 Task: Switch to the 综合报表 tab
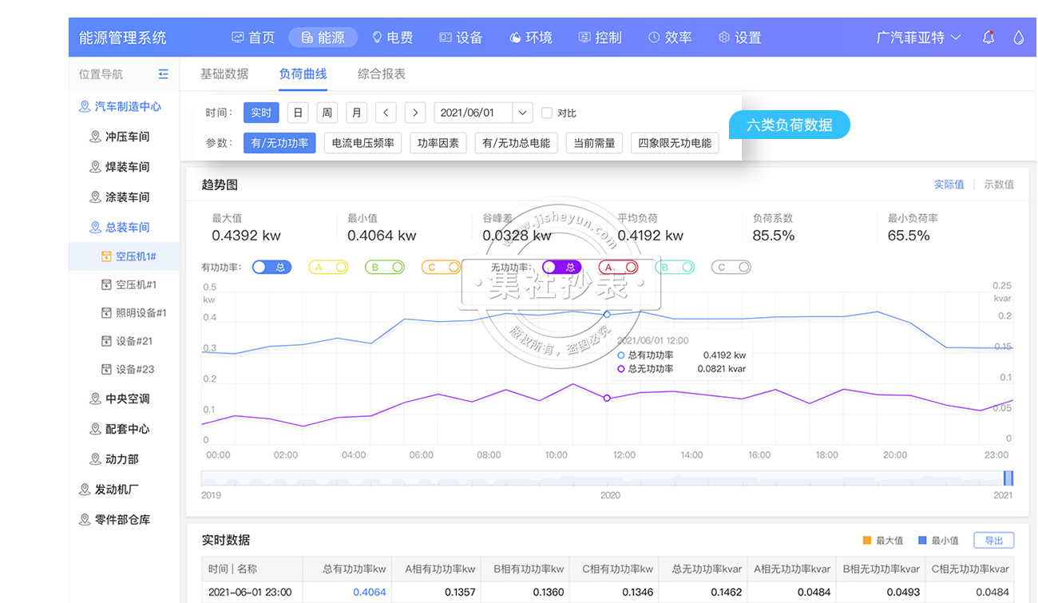(382, 74)
